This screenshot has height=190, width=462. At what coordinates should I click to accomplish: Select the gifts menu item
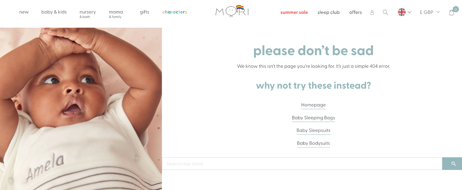(x=144, y=12)
